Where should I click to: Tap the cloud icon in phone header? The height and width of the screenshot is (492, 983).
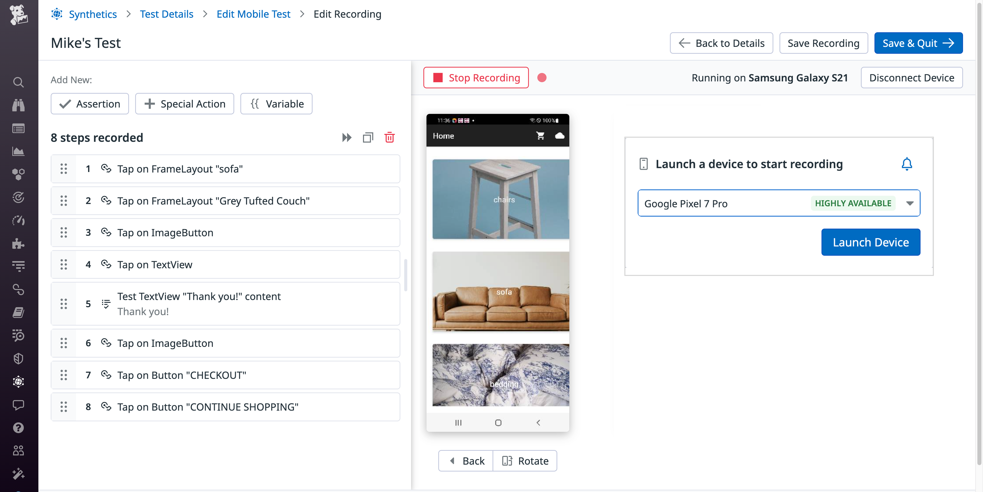[x=559, y=135]
